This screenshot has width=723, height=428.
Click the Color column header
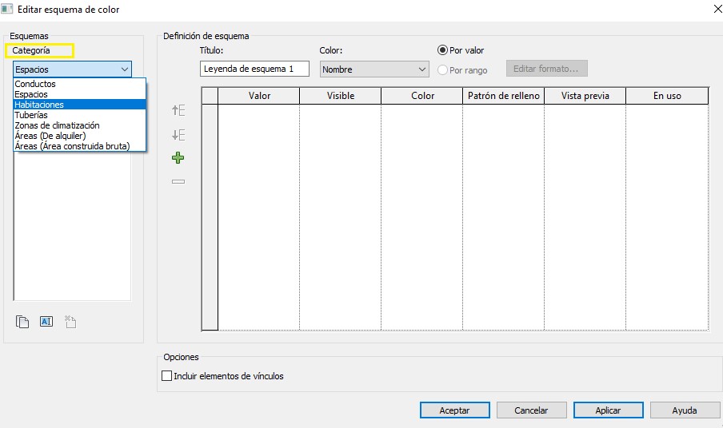(422, 96)
